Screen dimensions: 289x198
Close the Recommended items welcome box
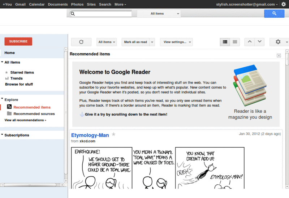point(279,55)
